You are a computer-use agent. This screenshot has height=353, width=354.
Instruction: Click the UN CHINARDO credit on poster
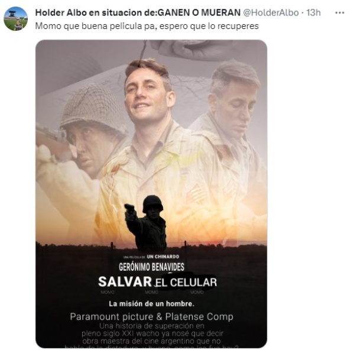pos(163,257)
